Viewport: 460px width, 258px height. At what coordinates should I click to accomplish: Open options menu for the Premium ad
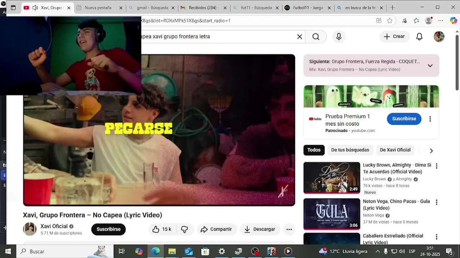430,119
